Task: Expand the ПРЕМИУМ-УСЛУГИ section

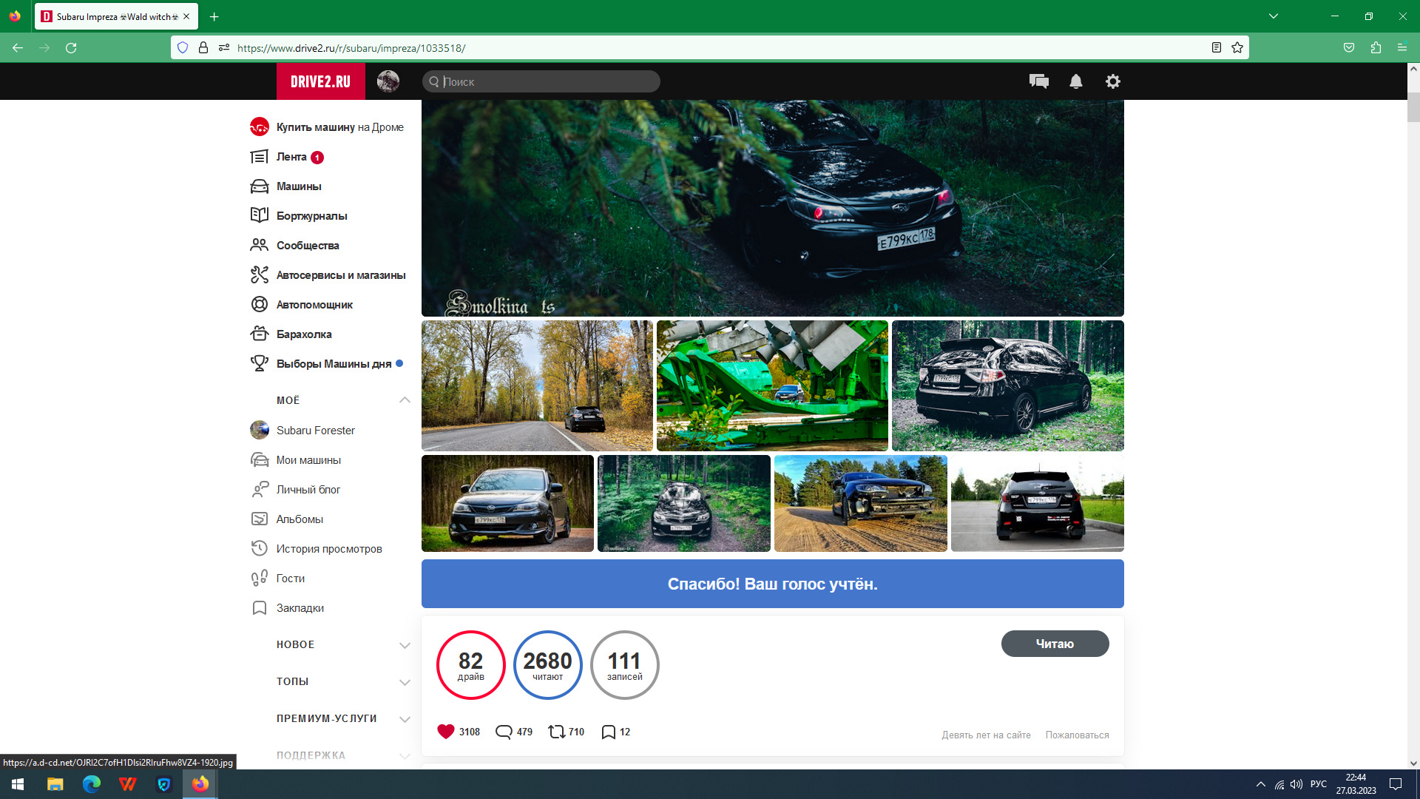Action: pos(405,718)
